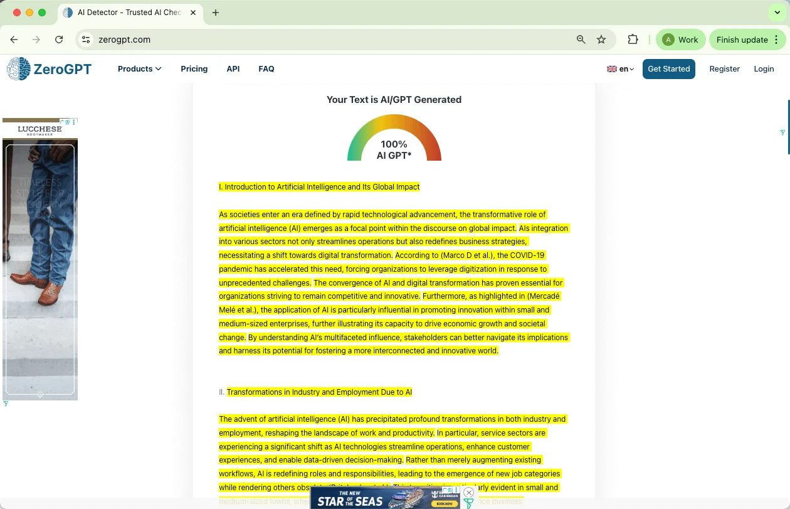Click the Login link

764,69
